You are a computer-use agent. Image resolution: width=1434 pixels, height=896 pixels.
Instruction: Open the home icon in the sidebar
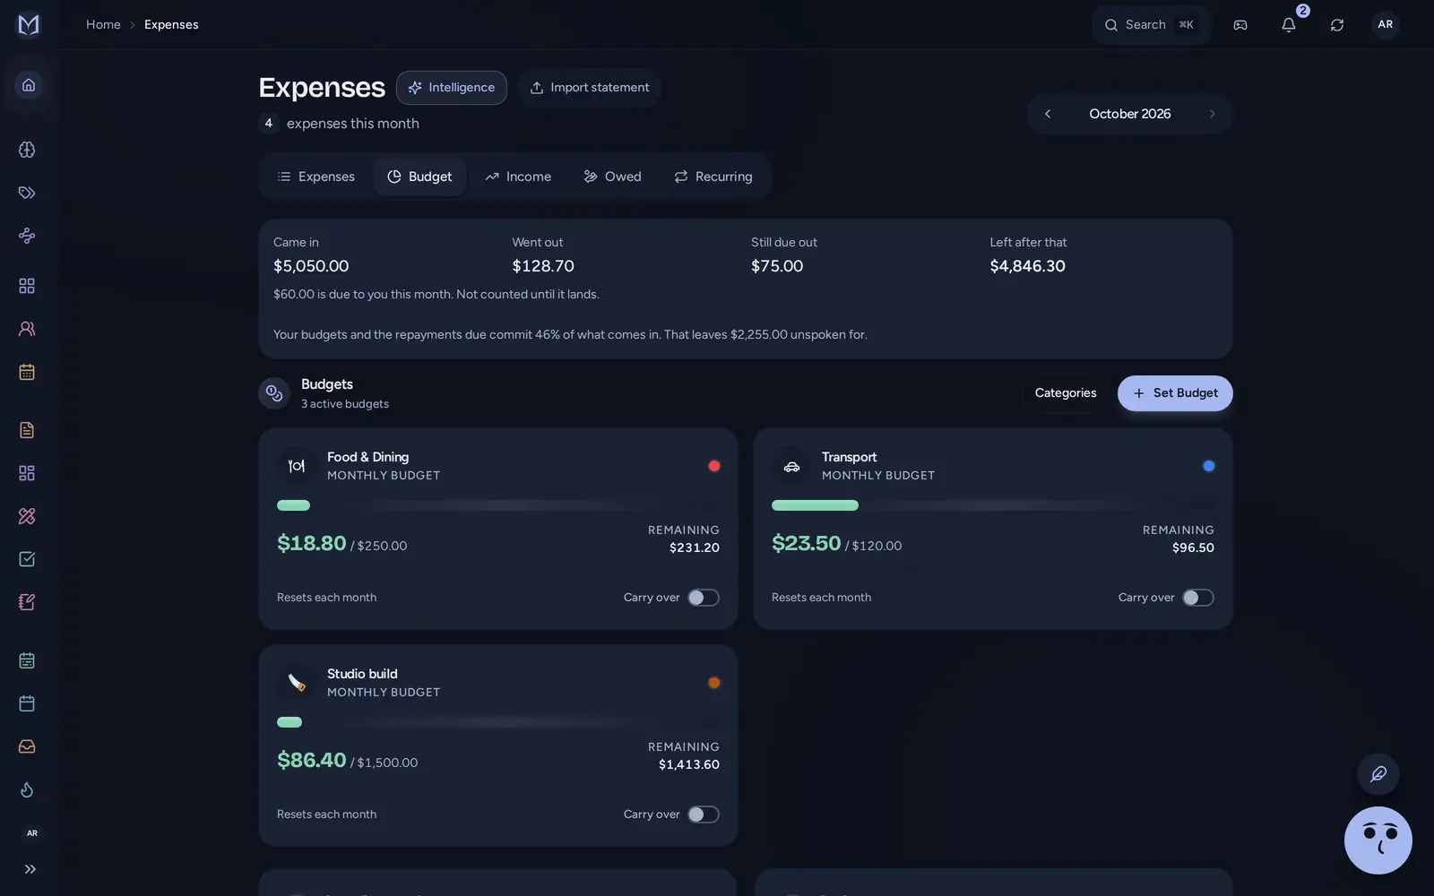click(29, 85)
